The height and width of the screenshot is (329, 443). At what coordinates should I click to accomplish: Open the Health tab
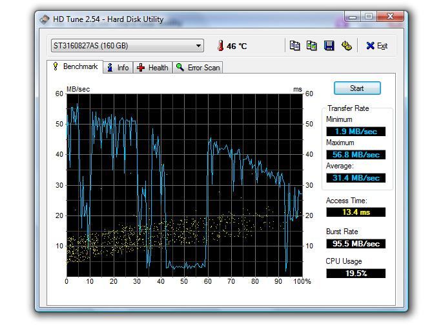point(153,68)
